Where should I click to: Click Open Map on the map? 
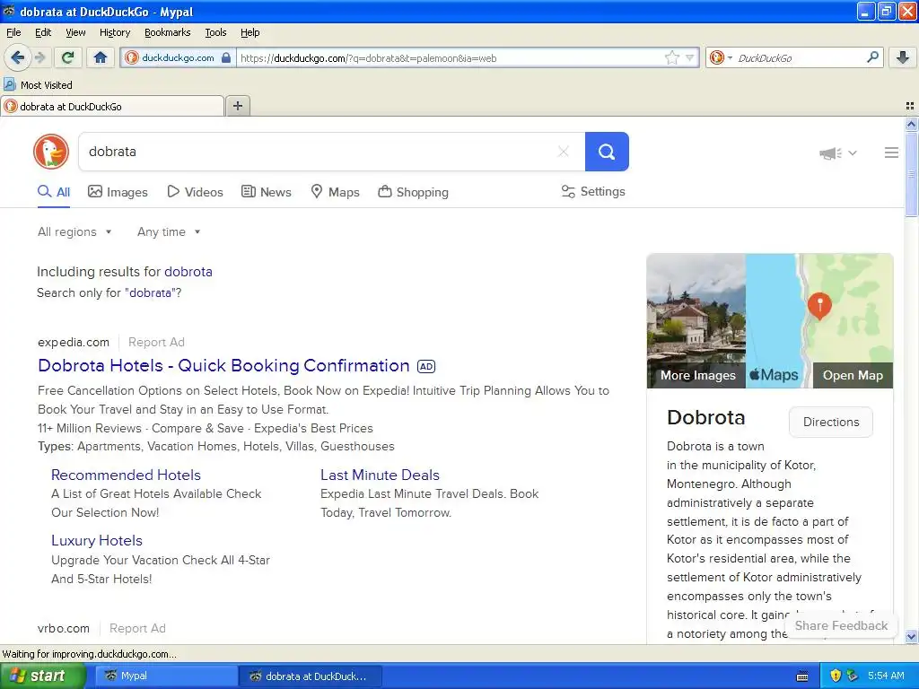coord(853,375)
